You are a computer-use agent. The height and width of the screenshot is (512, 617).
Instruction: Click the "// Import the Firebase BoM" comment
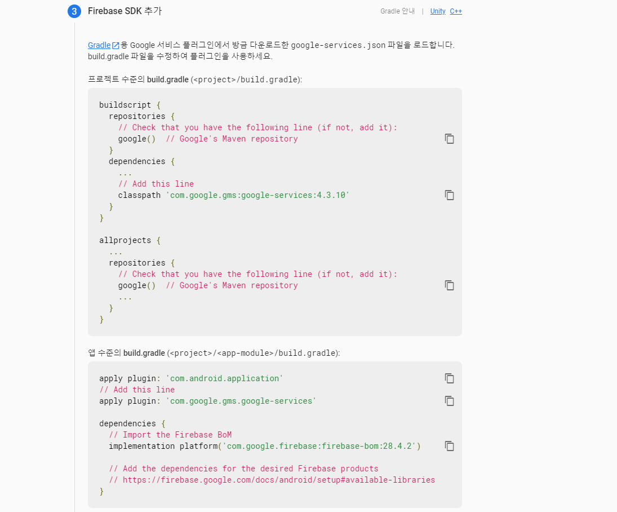pos(170,434)
